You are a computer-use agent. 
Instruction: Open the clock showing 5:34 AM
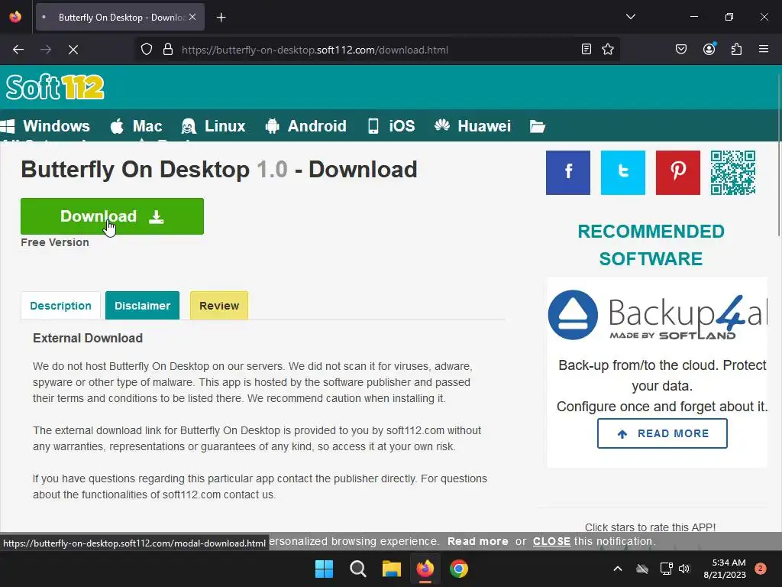pyautogui.click(x=725, y=569)
